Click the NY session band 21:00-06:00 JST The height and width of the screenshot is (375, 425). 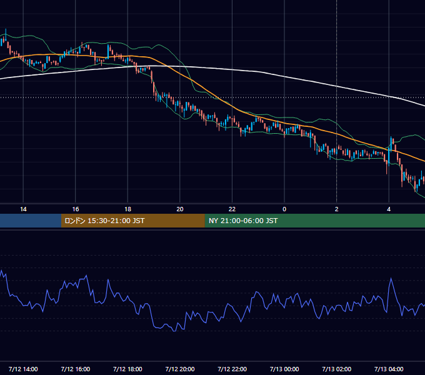[314, 221]
